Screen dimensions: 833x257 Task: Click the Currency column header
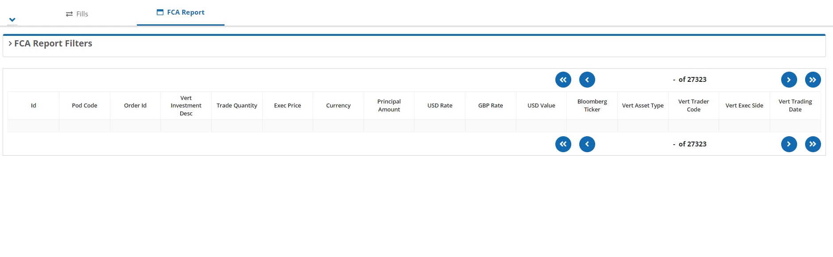(x=338, y=106)
